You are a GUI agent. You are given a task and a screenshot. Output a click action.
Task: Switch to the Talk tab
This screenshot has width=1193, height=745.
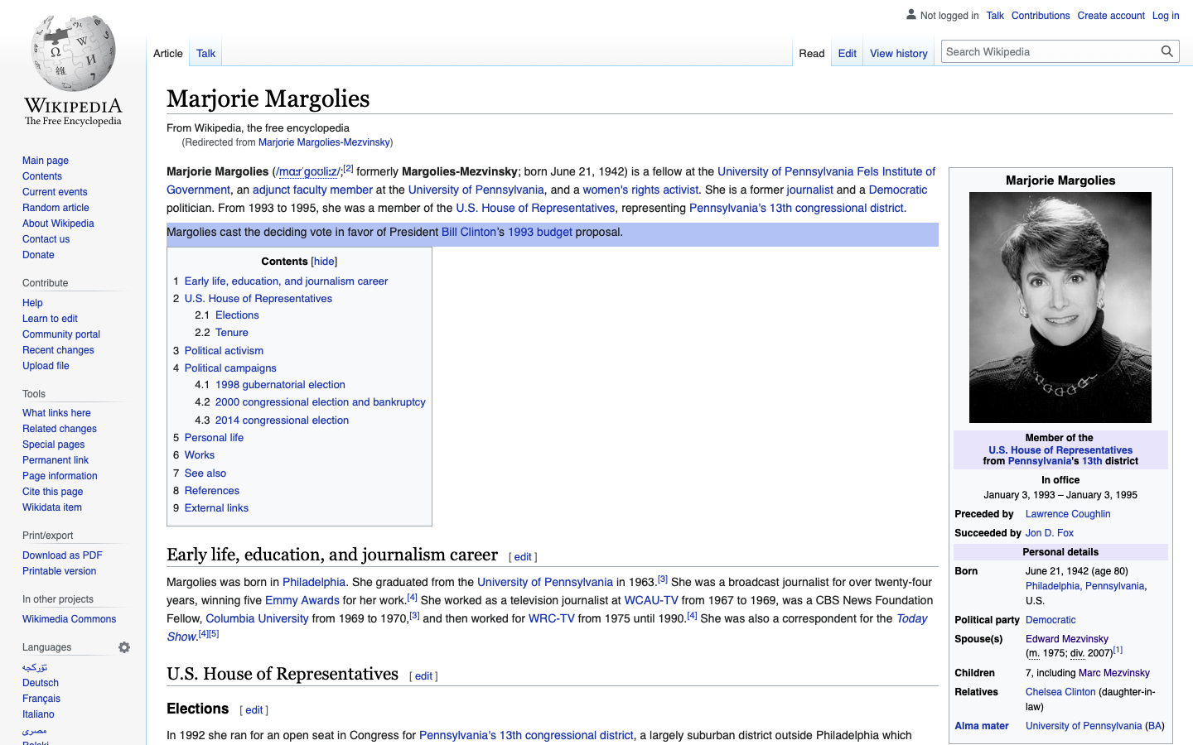tap(206, 54)
